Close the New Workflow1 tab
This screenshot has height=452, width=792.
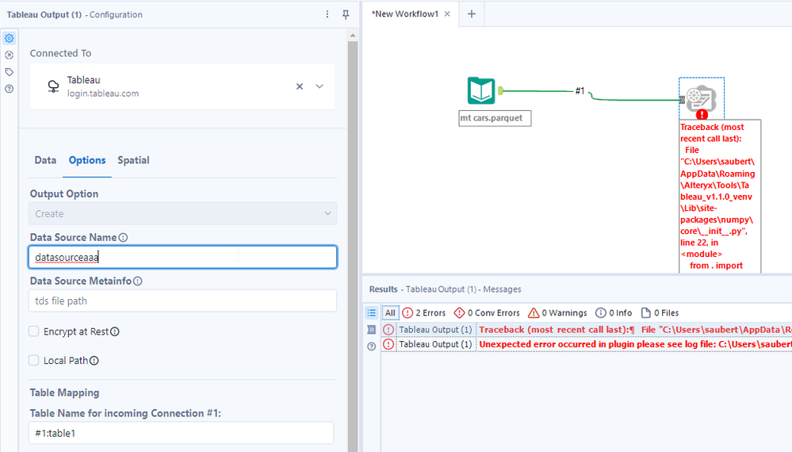(447, 13)
